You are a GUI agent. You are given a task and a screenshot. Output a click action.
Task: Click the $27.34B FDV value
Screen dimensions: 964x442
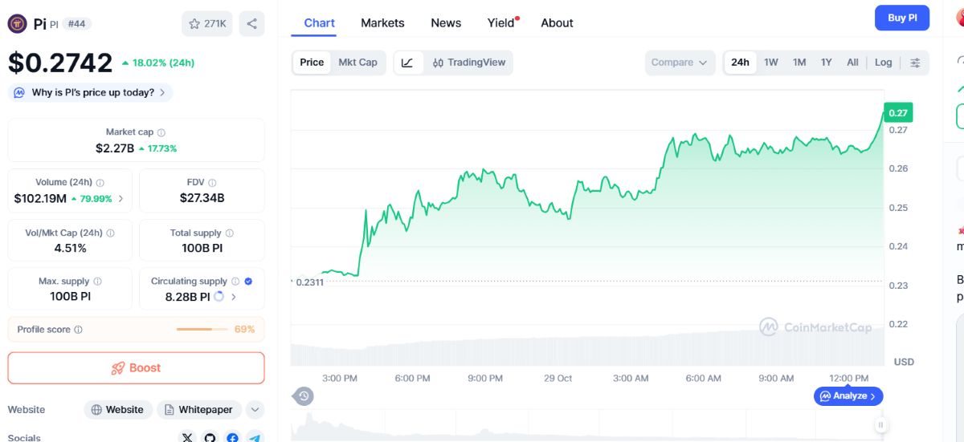(x=201, y=198)
